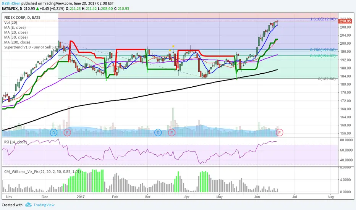Click the H:211.42 high value in header
The width and height of the screenshot is (356, 210).
pyautogui.click(x=89, y=9)
